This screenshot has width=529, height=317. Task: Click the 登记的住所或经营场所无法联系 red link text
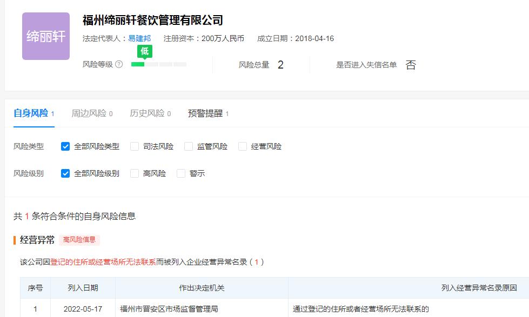[103, 262]
